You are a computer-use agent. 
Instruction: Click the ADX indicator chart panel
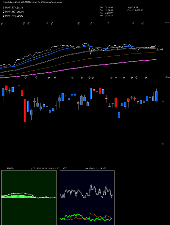pos(87,198)
